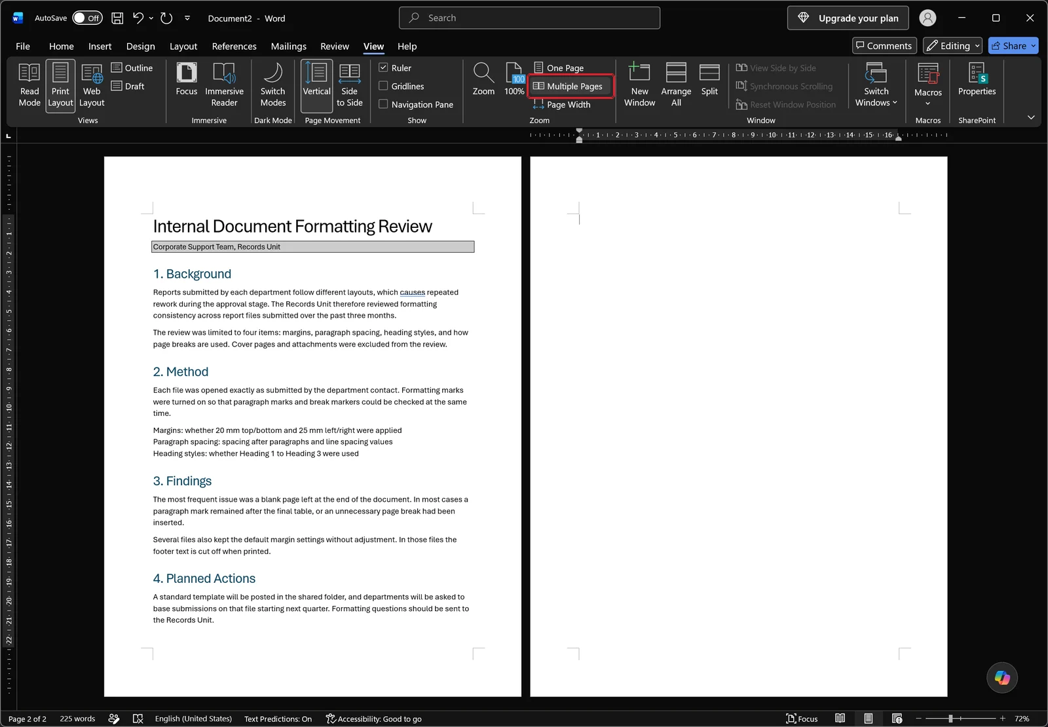
Task: Open SharePoint Properties
Action: 977,80
